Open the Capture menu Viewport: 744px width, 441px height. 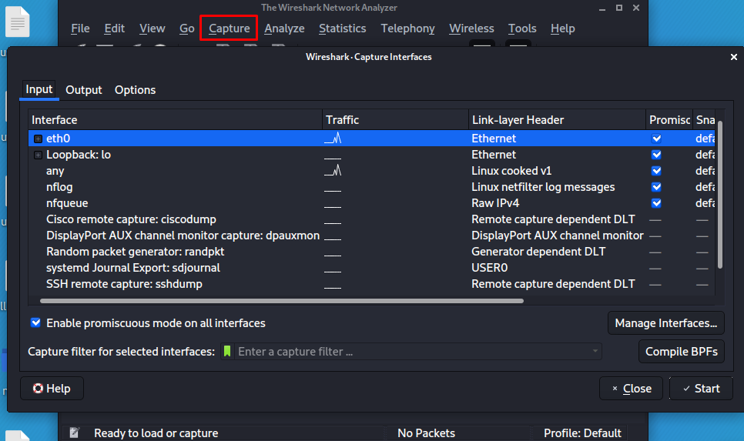point(229,28)
